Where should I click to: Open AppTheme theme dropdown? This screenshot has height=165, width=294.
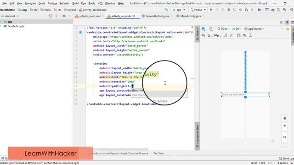[x=254, y=29]
